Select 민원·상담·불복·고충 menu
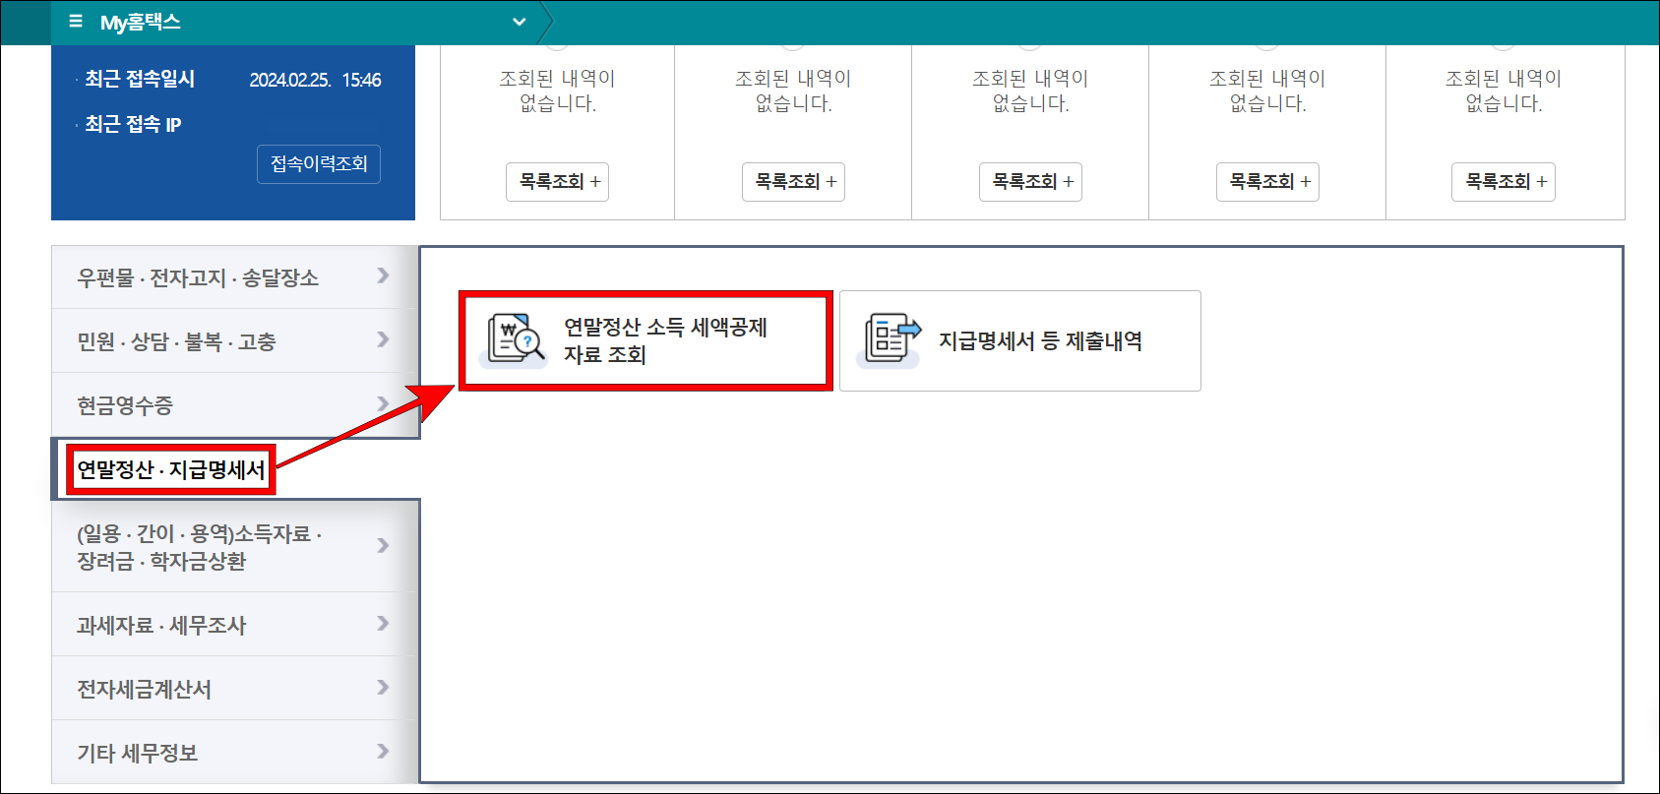Viewport: 1660px width, 794px height. [x=235, y=341]
